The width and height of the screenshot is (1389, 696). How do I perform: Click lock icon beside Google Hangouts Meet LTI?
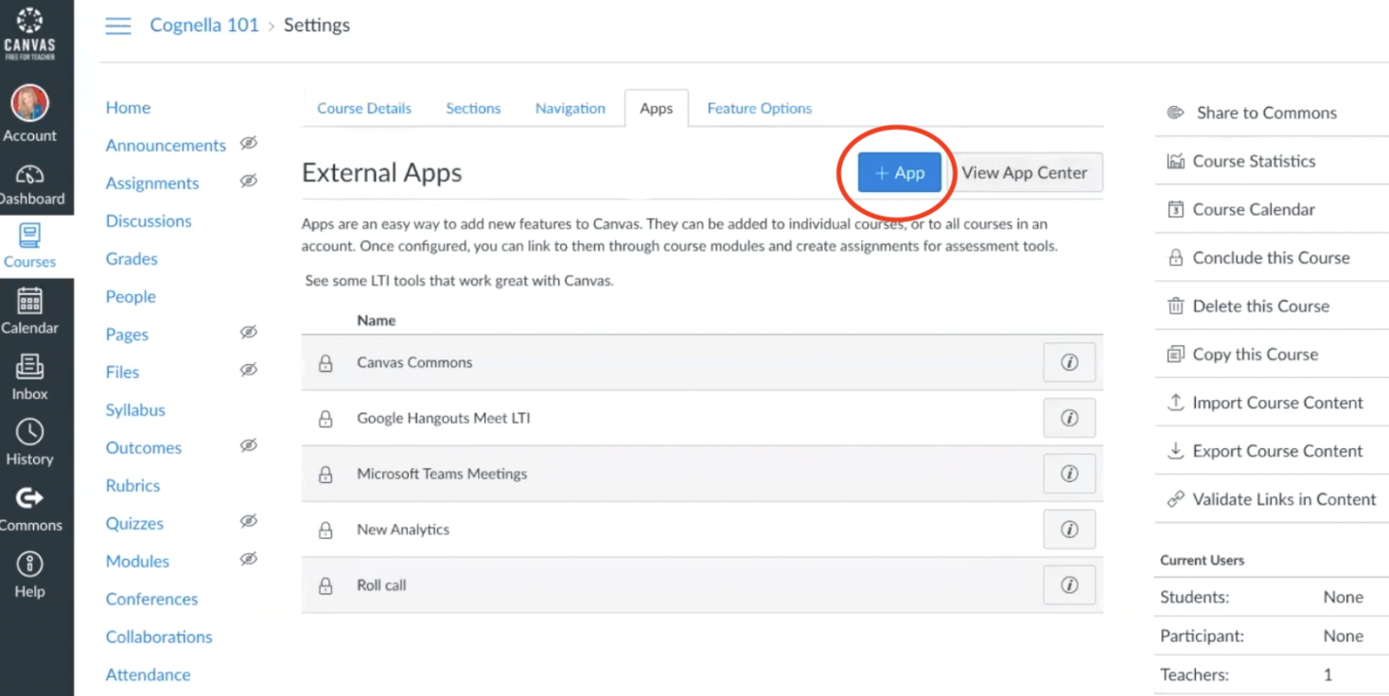click(x=325, y=419)
